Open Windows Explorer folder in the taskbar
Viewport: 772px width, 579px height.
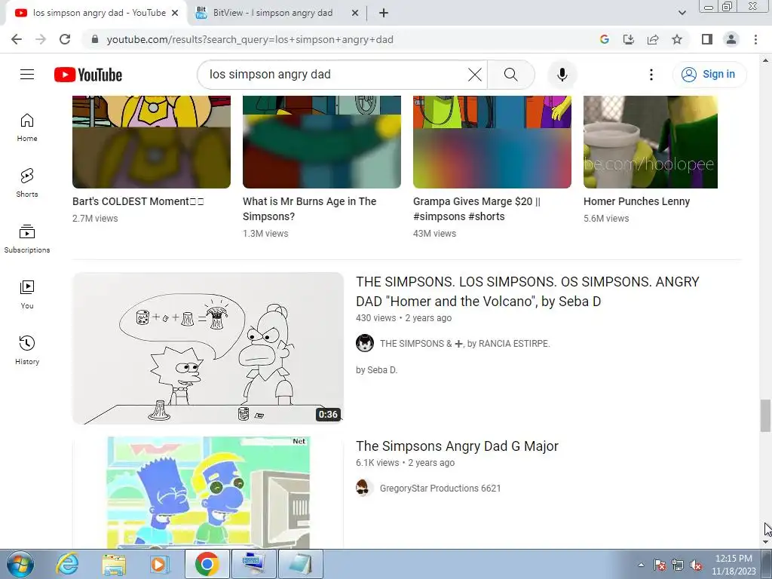(115, 564)
